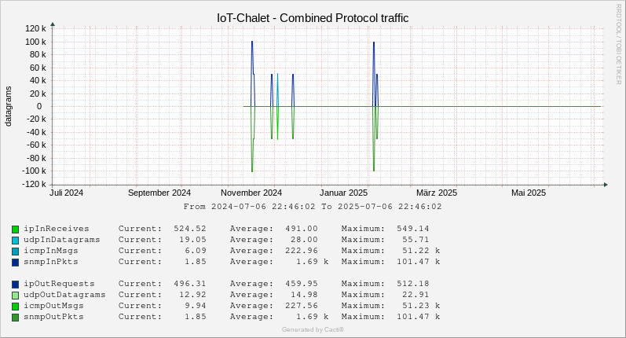Click the datagrams y-axis label
Screen dimensions: 626x338
tap(8, 106)
